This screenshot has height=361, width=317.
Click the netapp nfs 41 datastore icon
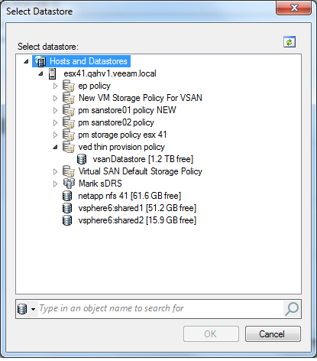67,196
